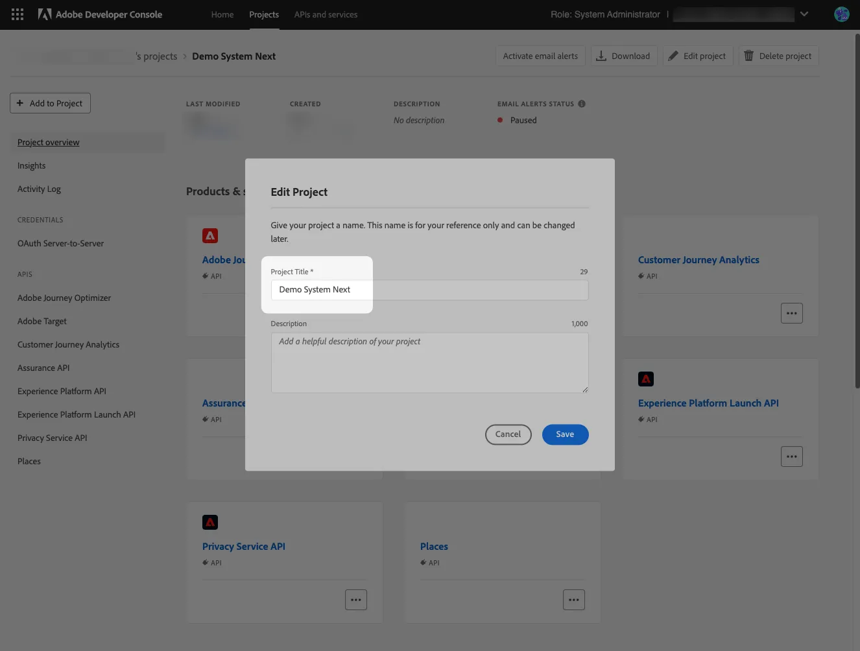Open Insights in the sidebar
The image size is (860, 651).
pyautogui.click(x=32, y=166)
